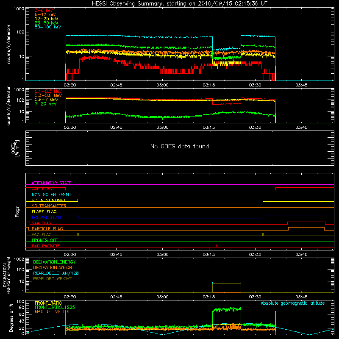339x339 pixels.
Task: Select the blue ECLIPSE_FLAG label
Action: tap(46, 217)
